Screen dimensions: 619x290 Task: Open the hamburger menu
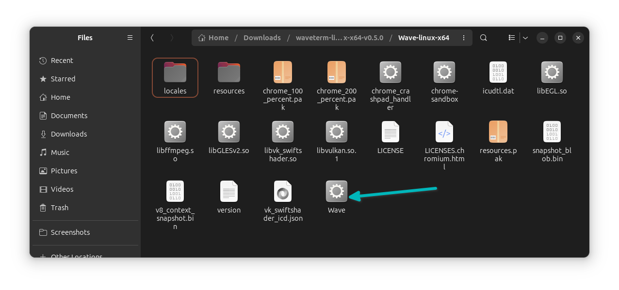click(130, 37)
